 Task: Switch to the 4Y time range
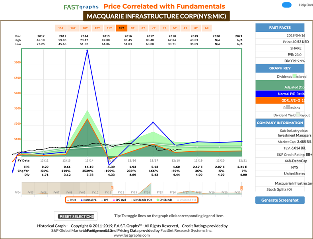coord(185,28)
